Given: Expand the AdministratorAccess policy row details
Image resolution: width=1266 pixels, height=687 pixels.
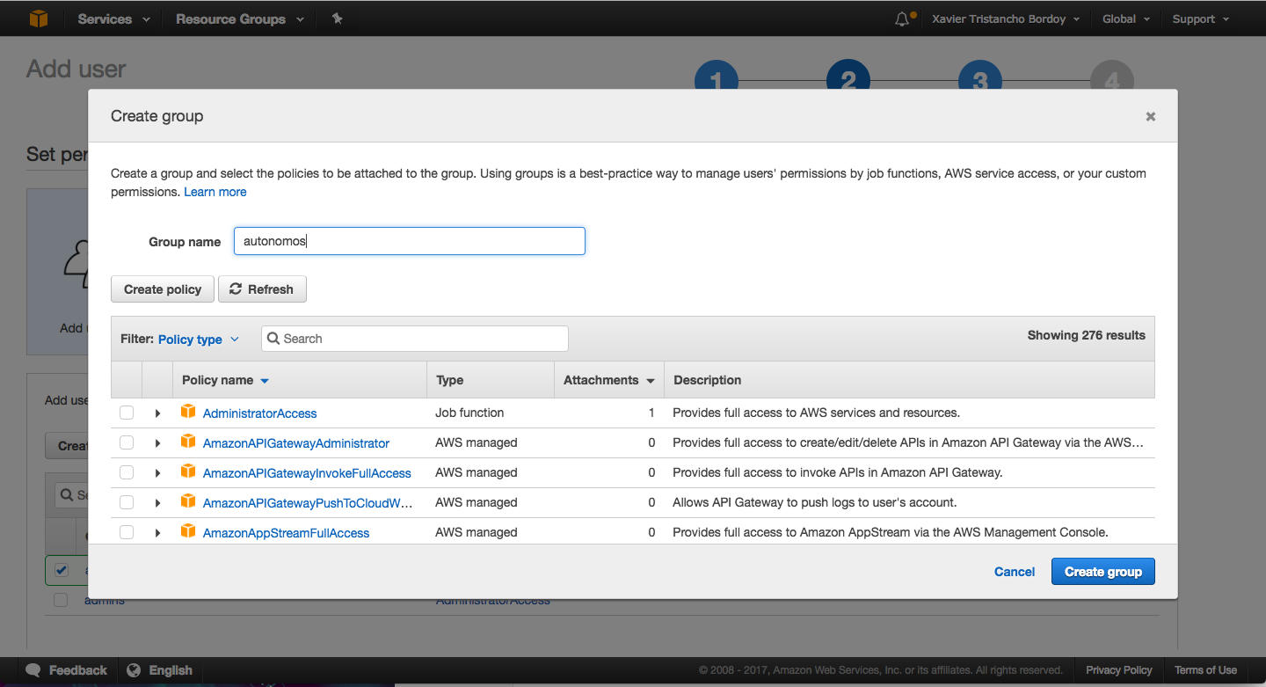Looking at the screenshot, I should pyautogui.click(x=157, y=413).
